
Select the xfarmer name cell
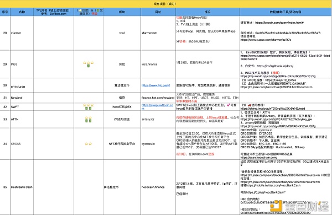tap(22, 33)
